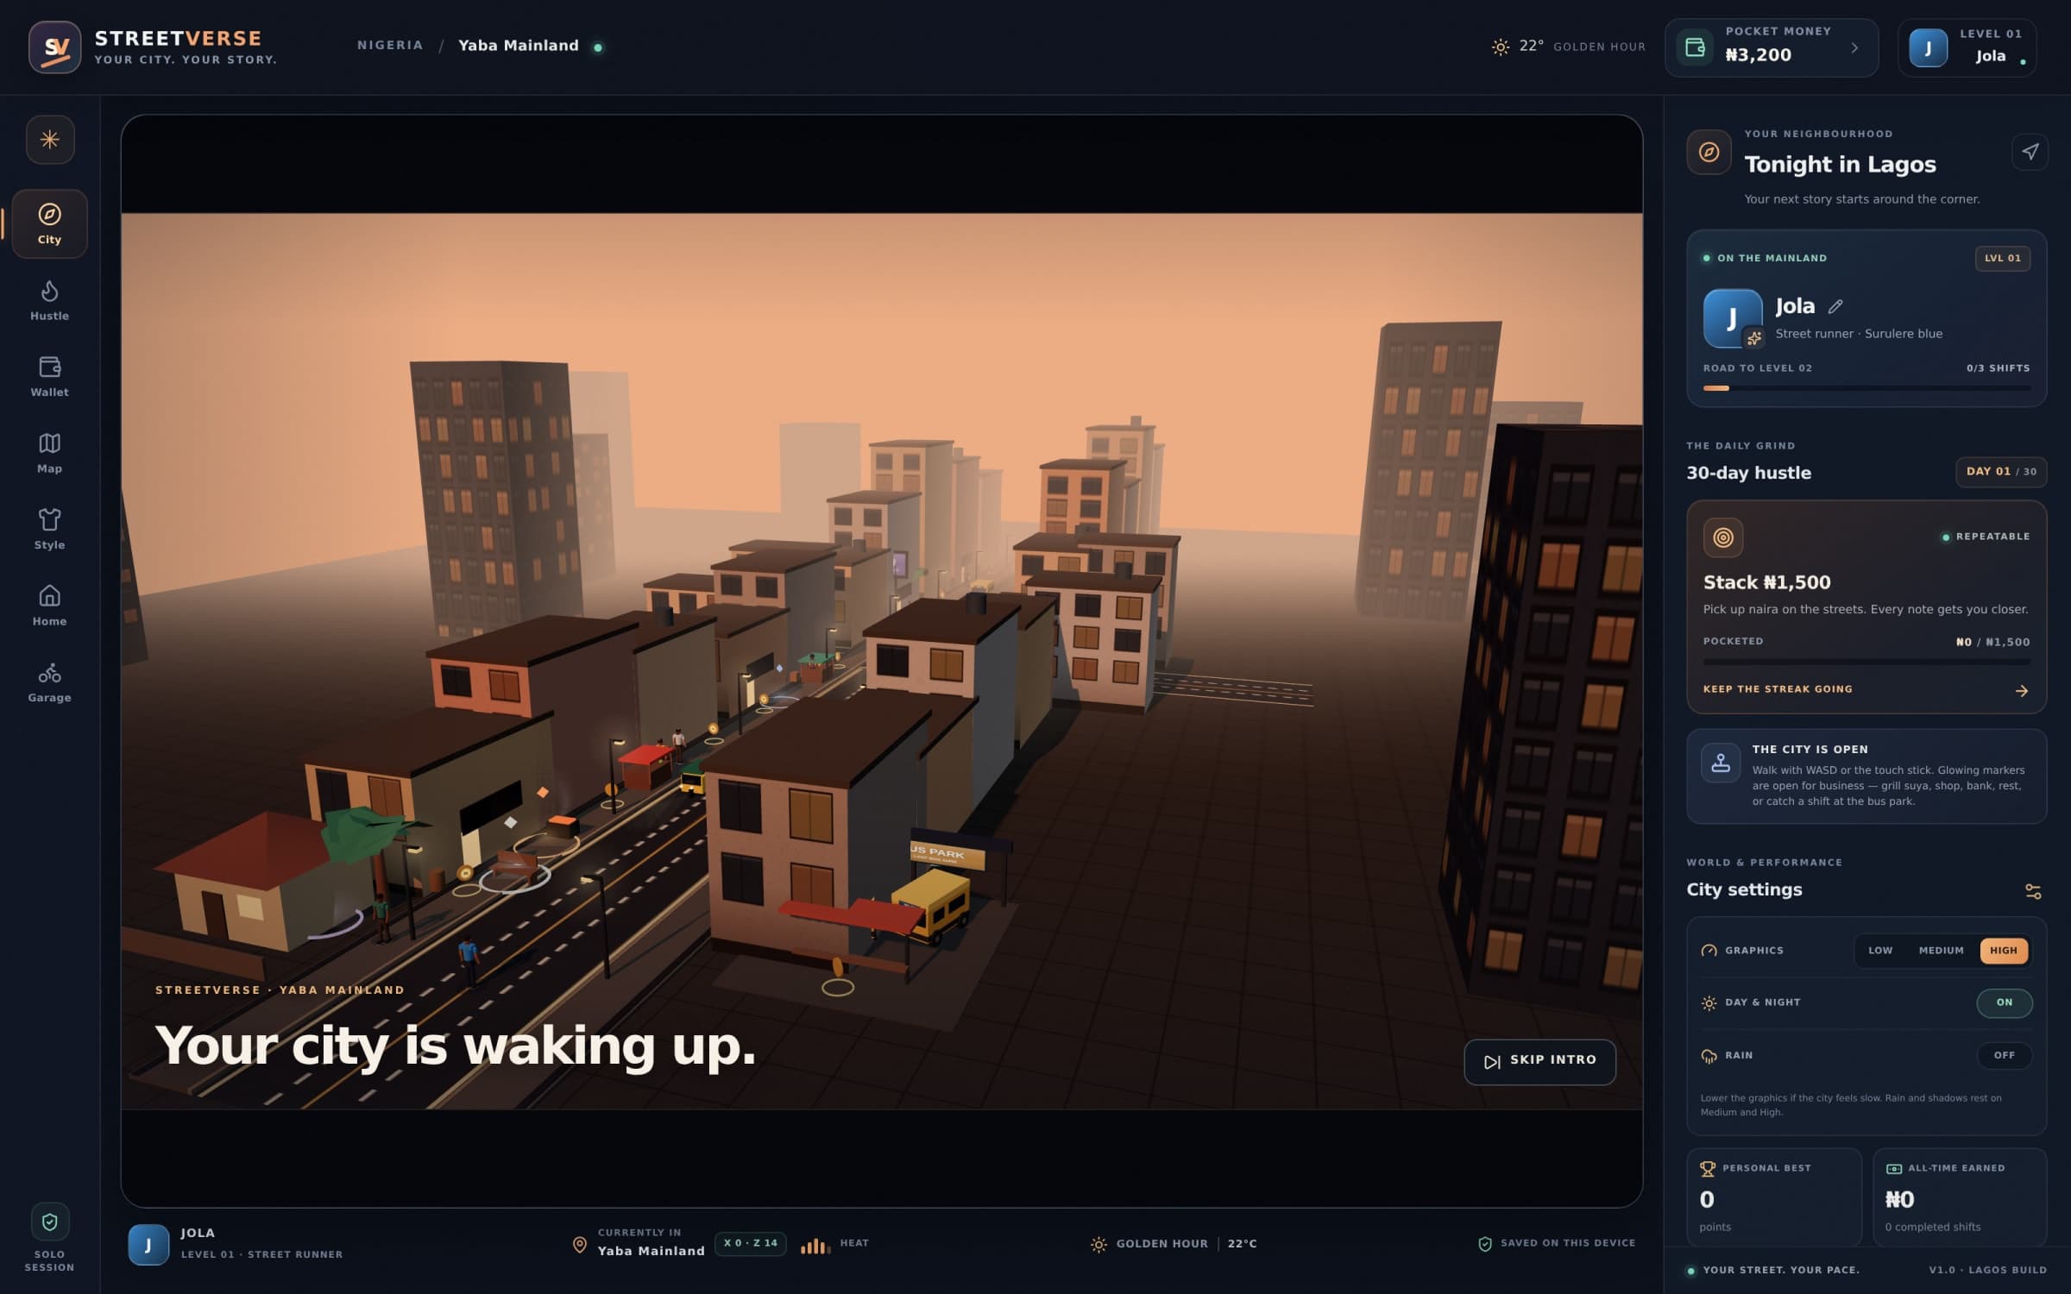Open the City section in sidebar
The width and height of the screenshot is (2071, 1294).
49,223
